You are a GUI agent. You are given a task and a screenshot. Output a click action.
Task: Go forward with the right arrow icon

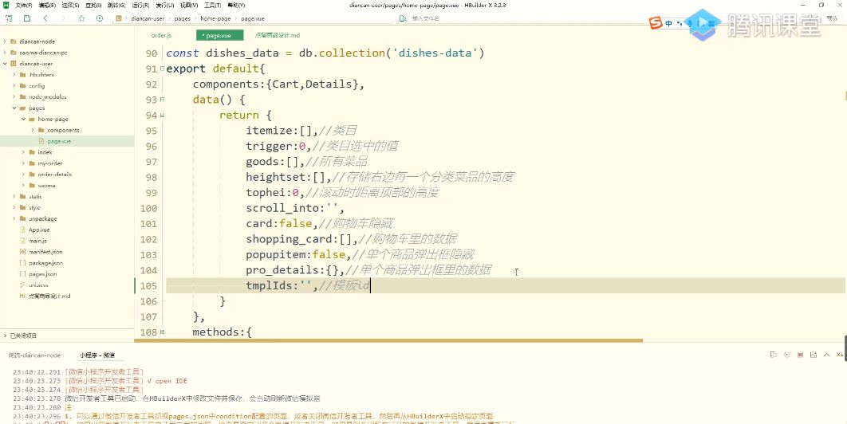tap(63, 18)
